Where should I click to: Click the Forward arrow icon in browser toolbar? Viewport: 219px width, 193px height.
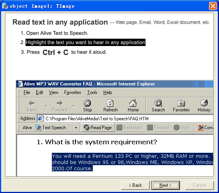click(60, 103)
